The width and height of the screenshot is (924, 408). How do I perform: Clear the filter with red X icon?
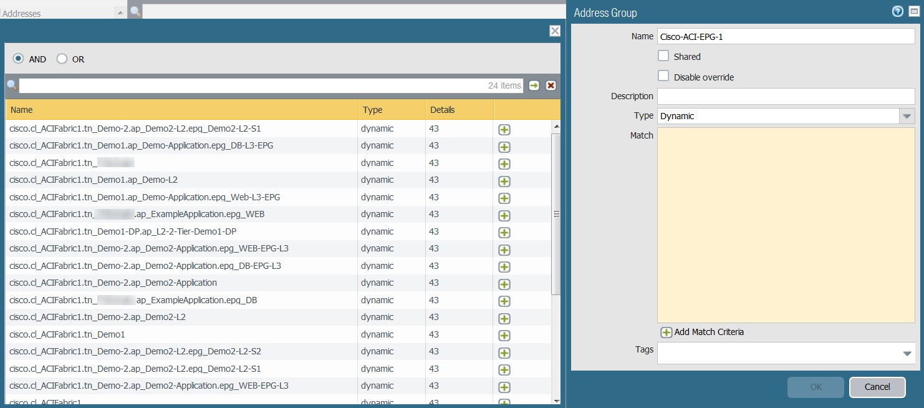(x=551, y=85)
